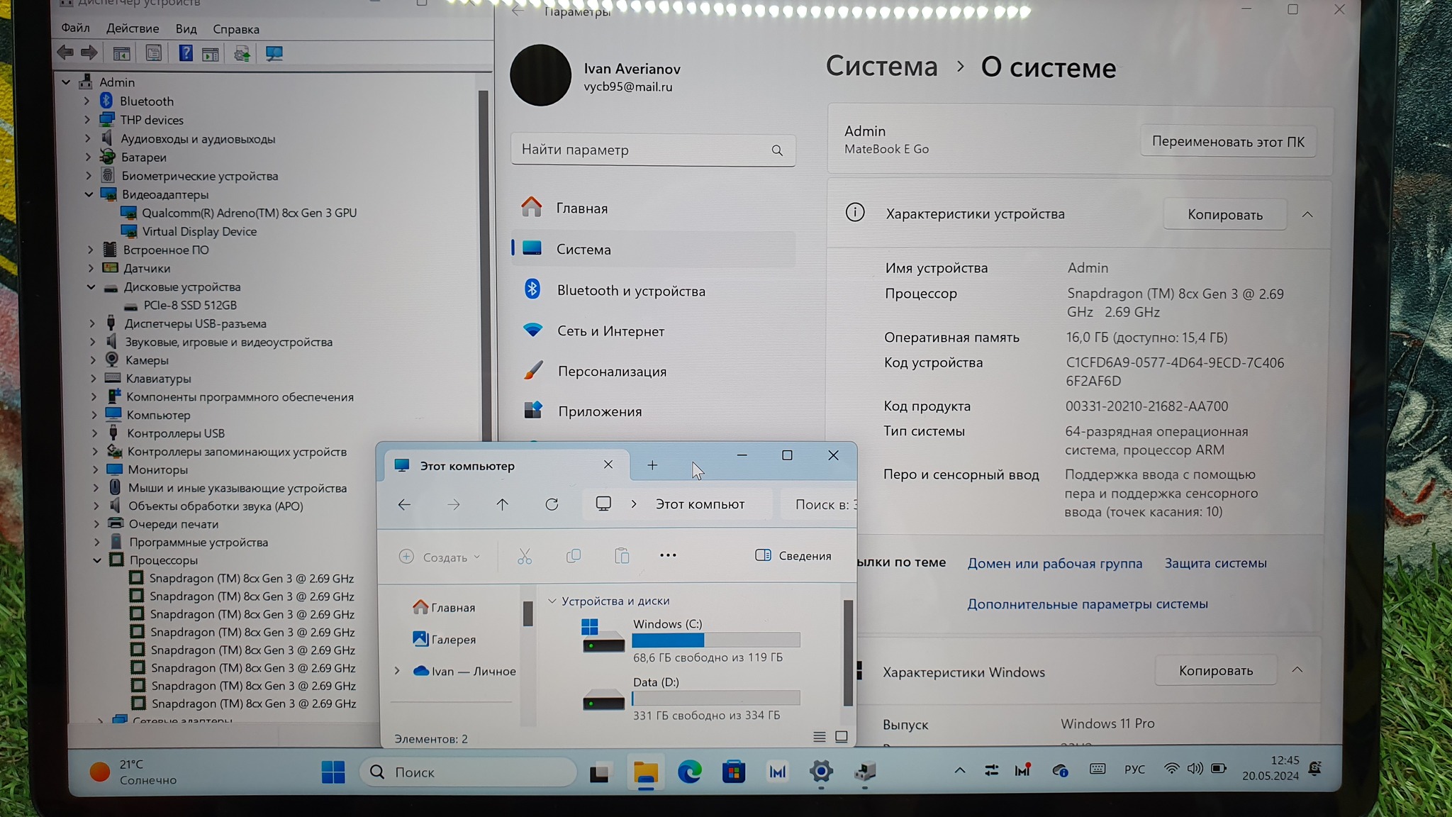Click scan for hardware changes monitor icon

[x=274, y=53]
